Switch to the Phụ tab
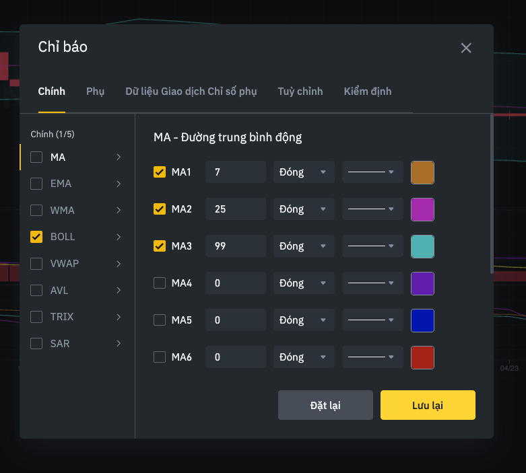This screenshot has height=473, width=526. (x=95, y=92)
